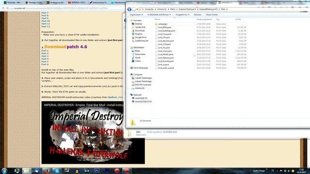Image resolution: width=310 pixels, height=174 pixels.
Task: Select the Lord_ui.pack file
Action: click(163, 64)
